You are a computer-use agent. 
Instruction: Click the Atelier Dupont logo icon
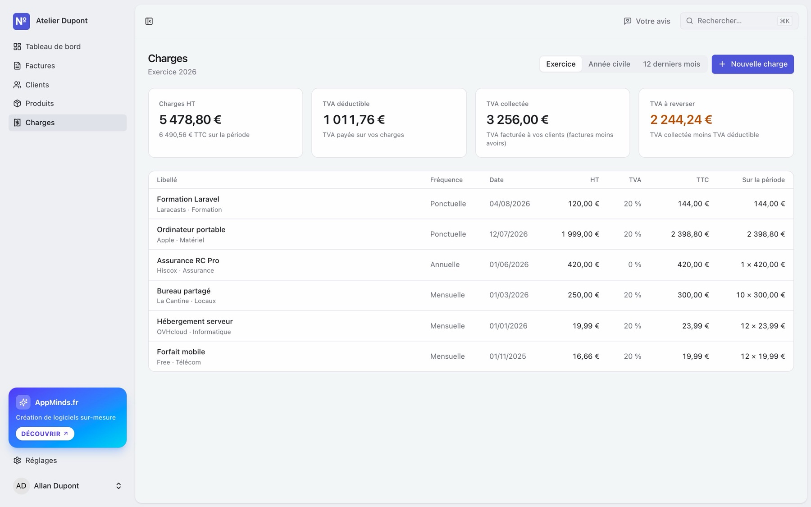[x=21, y=21]
